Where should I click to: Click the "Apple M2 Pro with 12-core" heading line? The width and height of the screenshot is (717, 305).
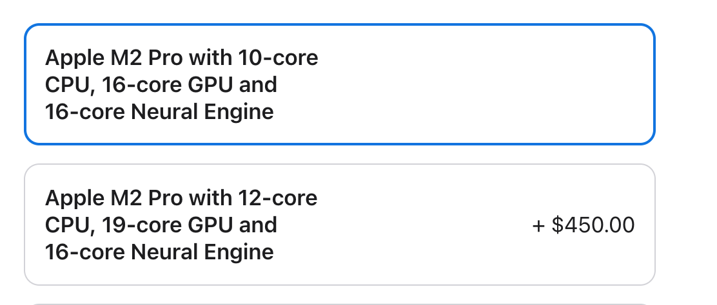tap(181, 198)
